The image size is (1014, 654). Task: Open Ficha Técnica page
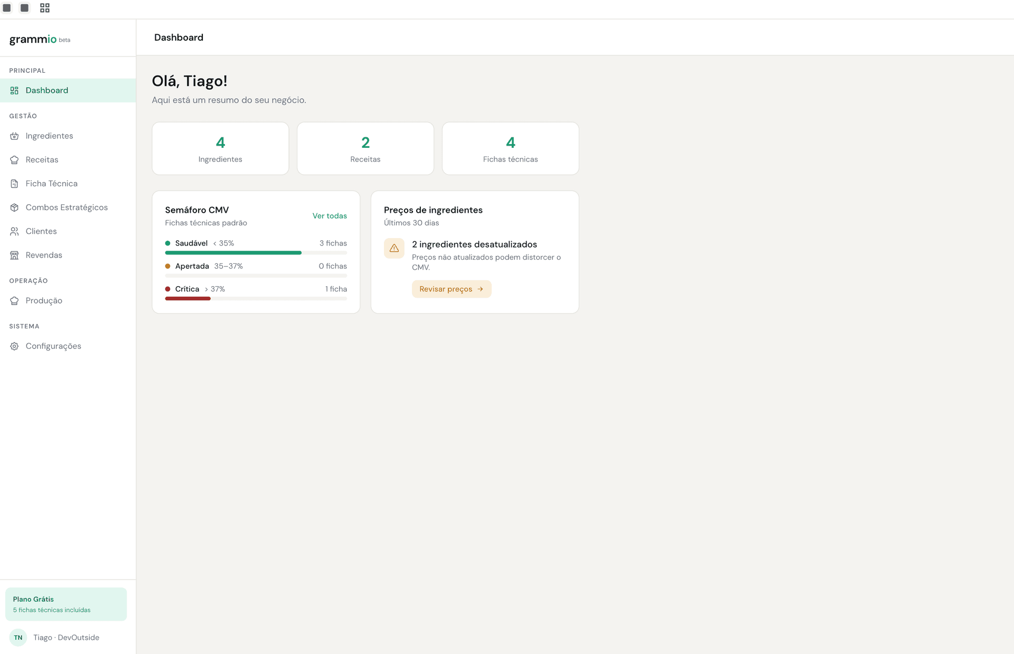(68, 184)
